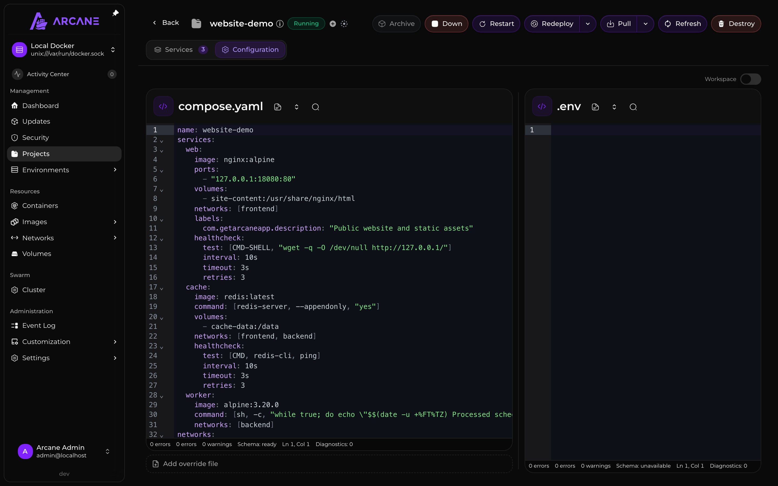778x486 pixels.
Task: Open the Pull dropdown arrow
Action: [x=645, y=24]
